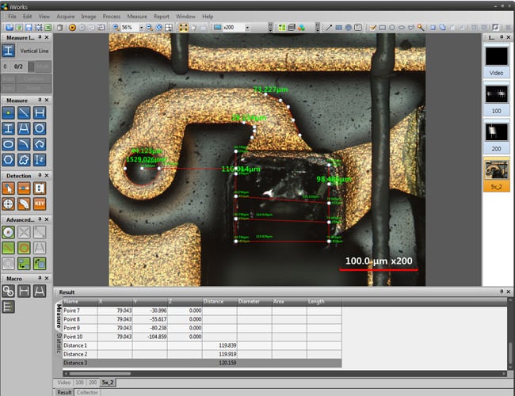Open the Acquire menu
The image size is (515, 396).
pyautogui.click(x=66, y=16)
